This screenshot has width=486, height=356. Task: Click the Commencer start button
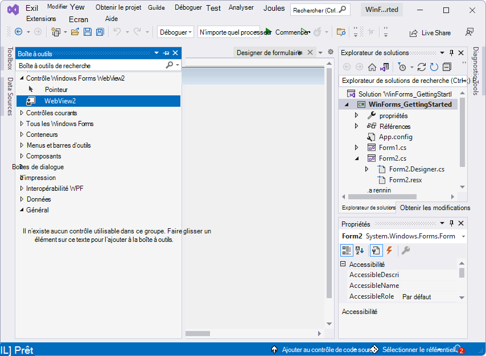(289, 32)
